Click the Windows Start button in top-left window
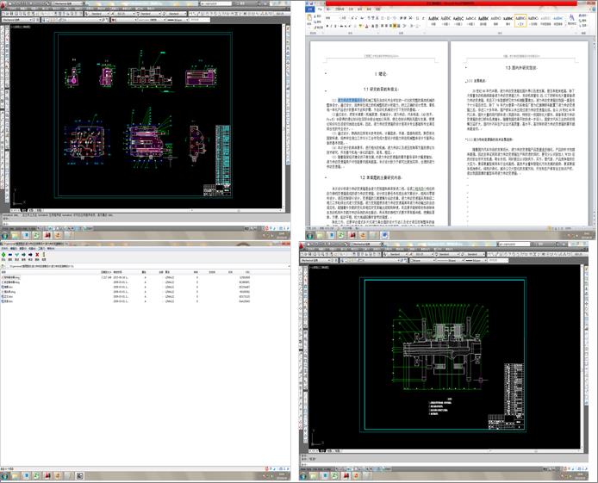 click(5, 236)
